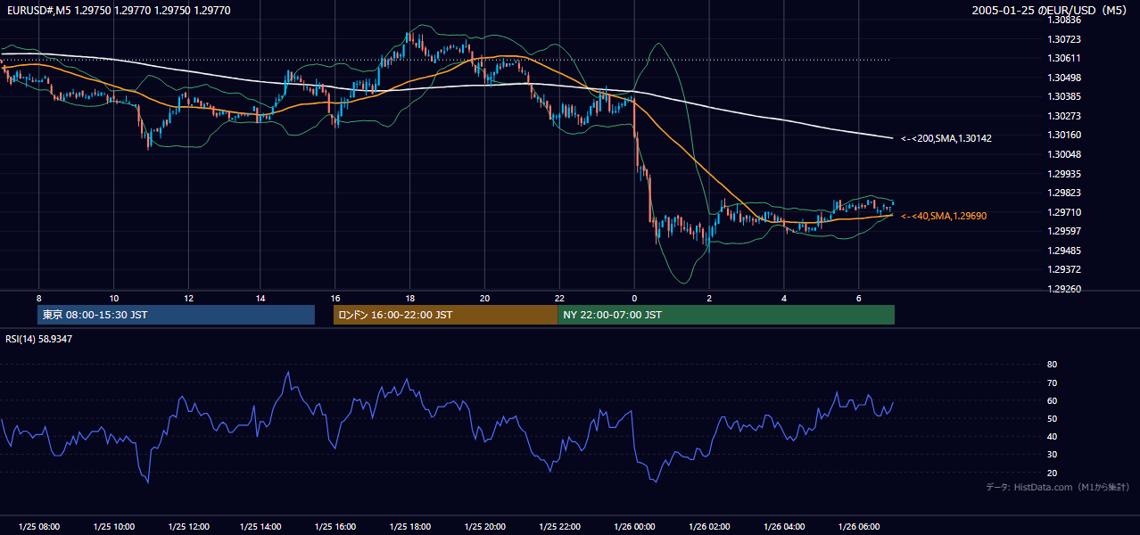Click the bottom time label 1/26 06:00
Screen dimensions: 1140x535
coord(858,527)
